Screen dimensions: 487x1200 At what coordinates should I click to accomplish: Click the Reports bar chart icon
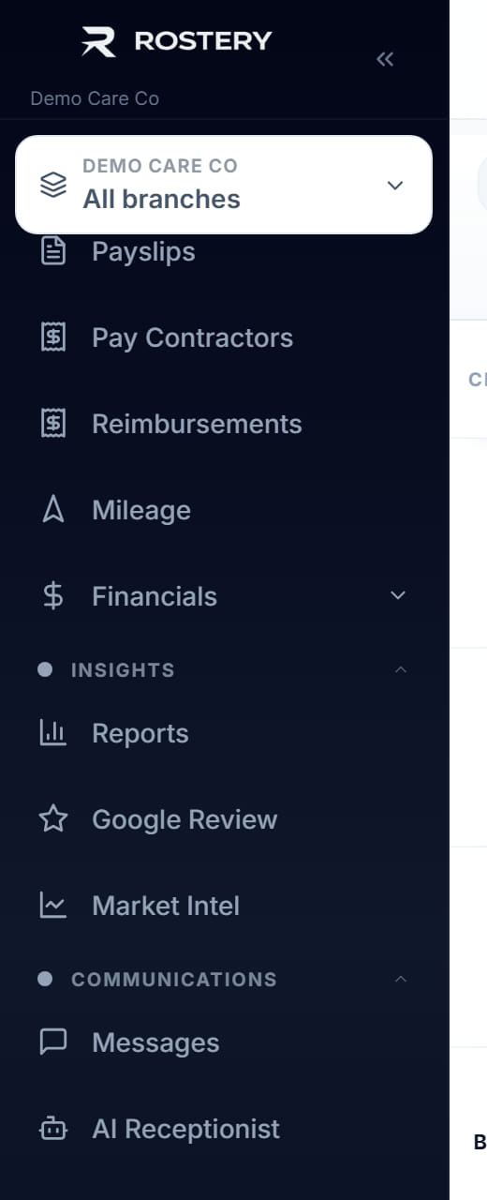coord(53,733)
